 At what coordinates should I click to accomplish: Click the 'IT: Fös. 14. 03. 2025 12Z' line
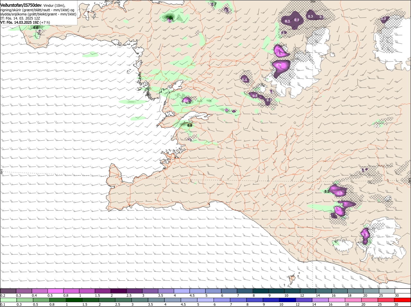point(20,18)
